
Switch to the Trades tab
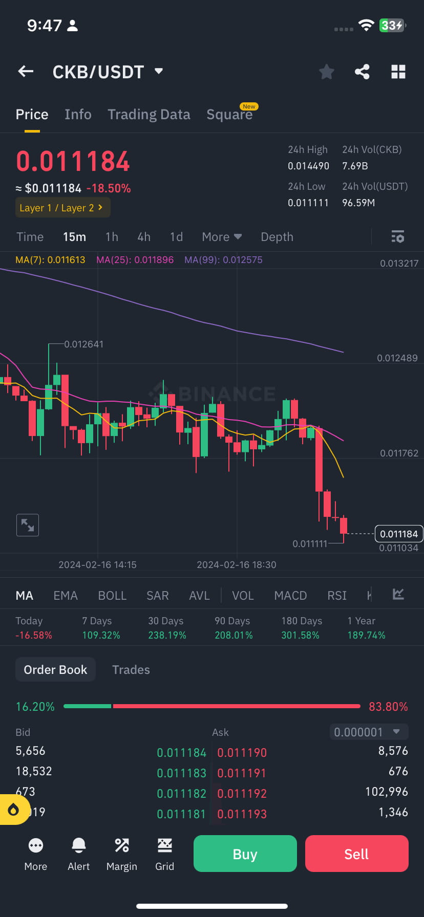point(131,669)
